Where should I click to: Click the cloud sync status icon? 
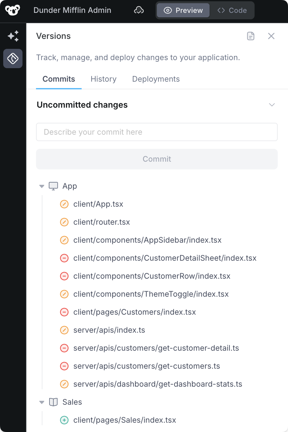pyautogui.click(x=139, y=10)
